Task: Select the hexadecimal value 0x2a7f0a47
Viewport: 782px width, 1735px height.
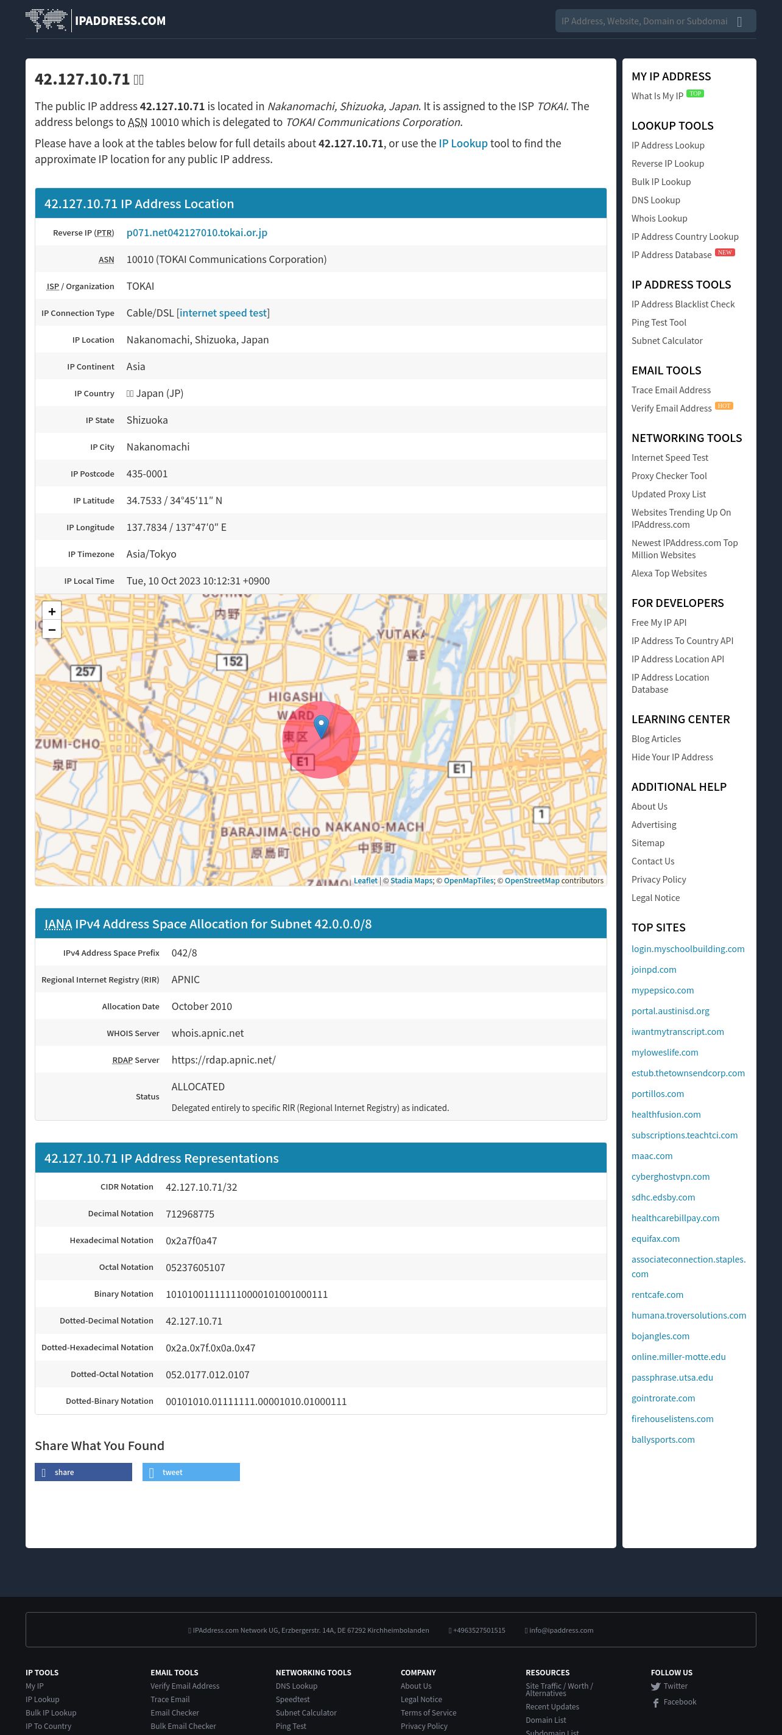Action: [x=191, y=1241]
